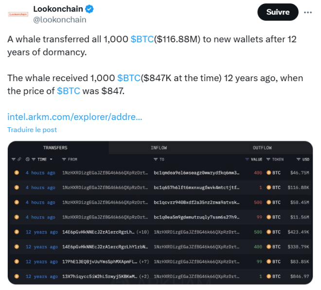Click the link icon in table header
Viewport: 321px width, 290px height.
pos(19,159)
